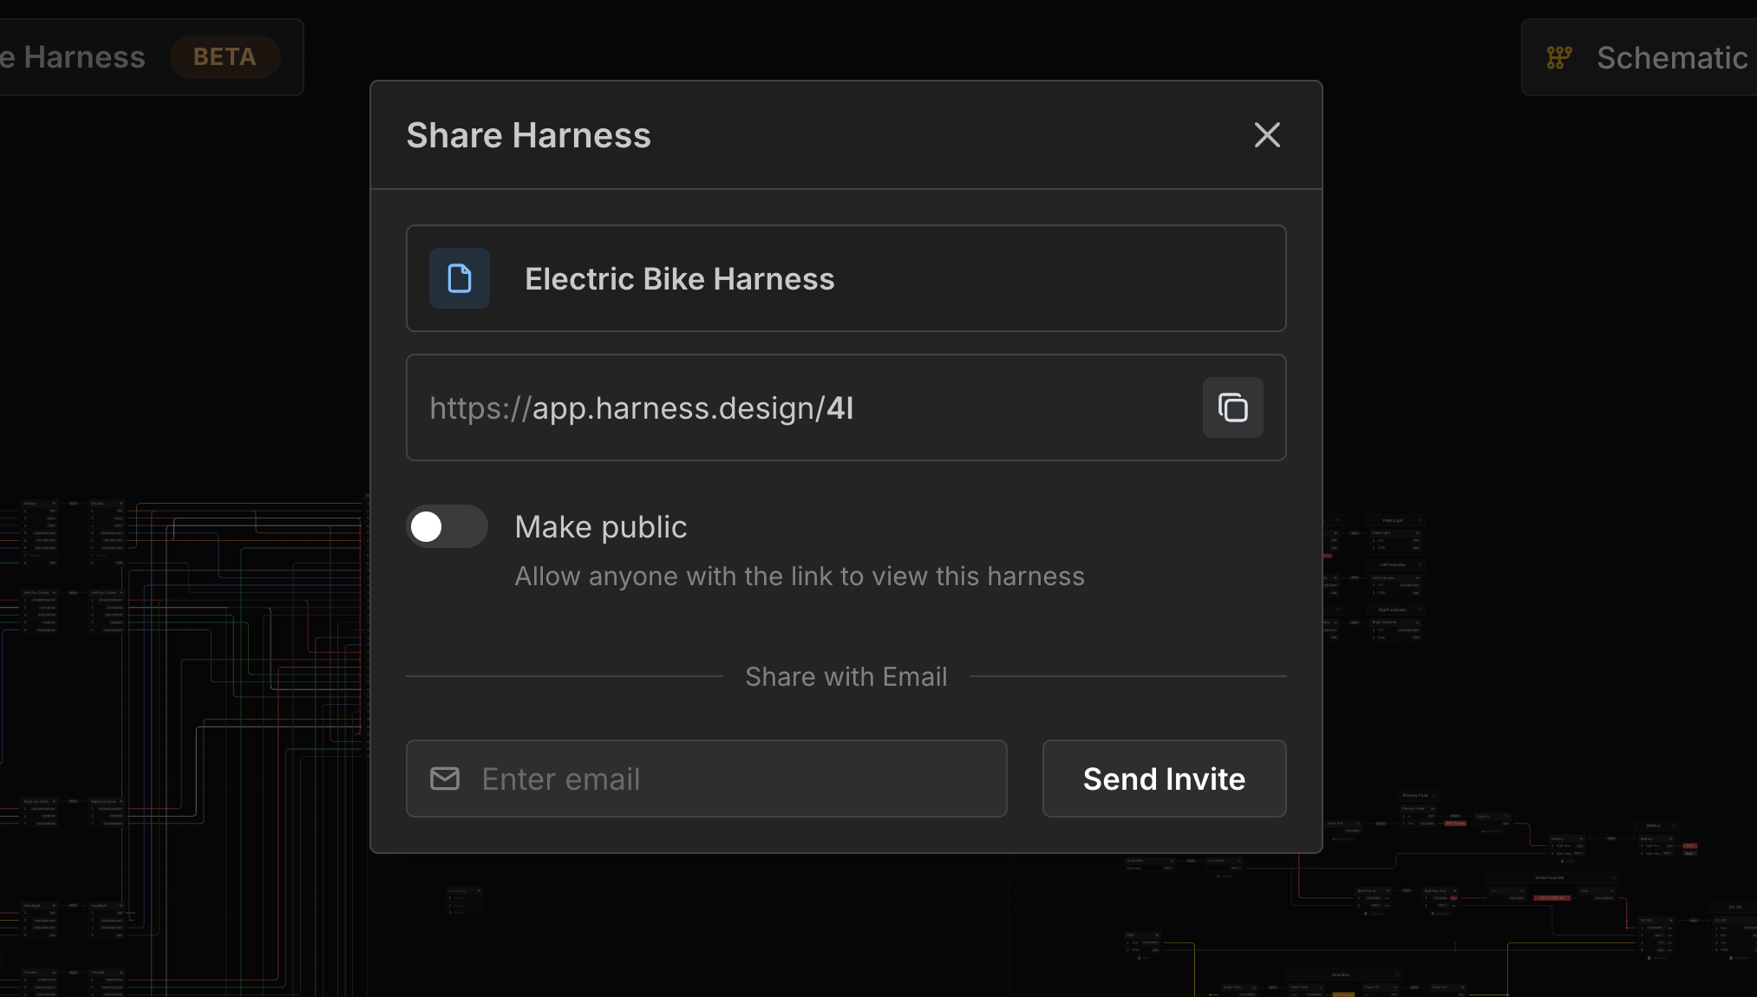Click the envelope icon in email field
The image size is (1757, 997).
coord(445,779)
